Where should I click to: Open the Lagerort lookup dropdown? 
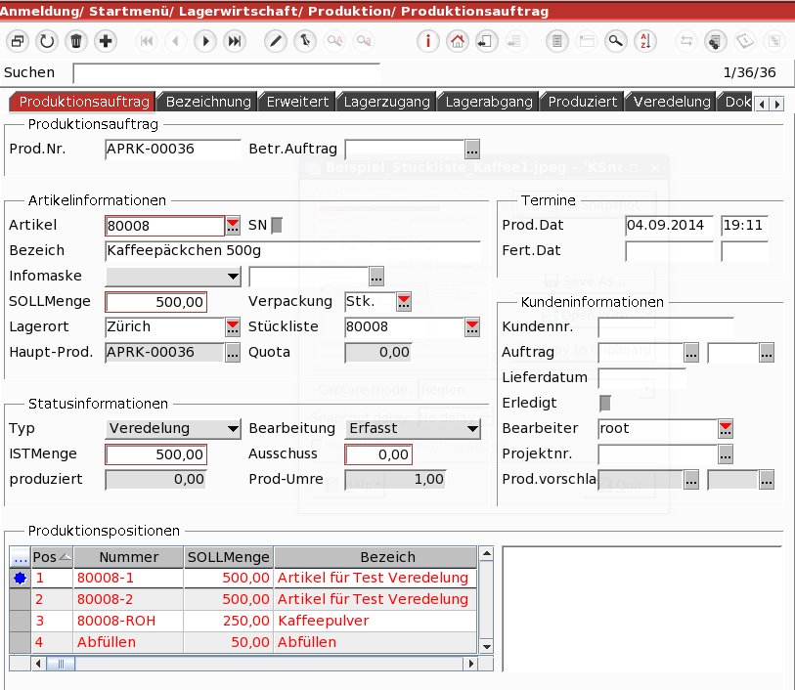point(233,326)
